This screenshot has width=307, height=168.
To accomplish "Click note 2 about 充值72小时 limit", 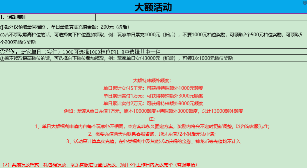I will tap(152, 134).
